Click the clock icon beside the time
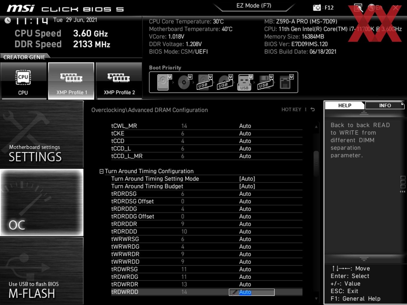407x305 pixels. point(7,20)
